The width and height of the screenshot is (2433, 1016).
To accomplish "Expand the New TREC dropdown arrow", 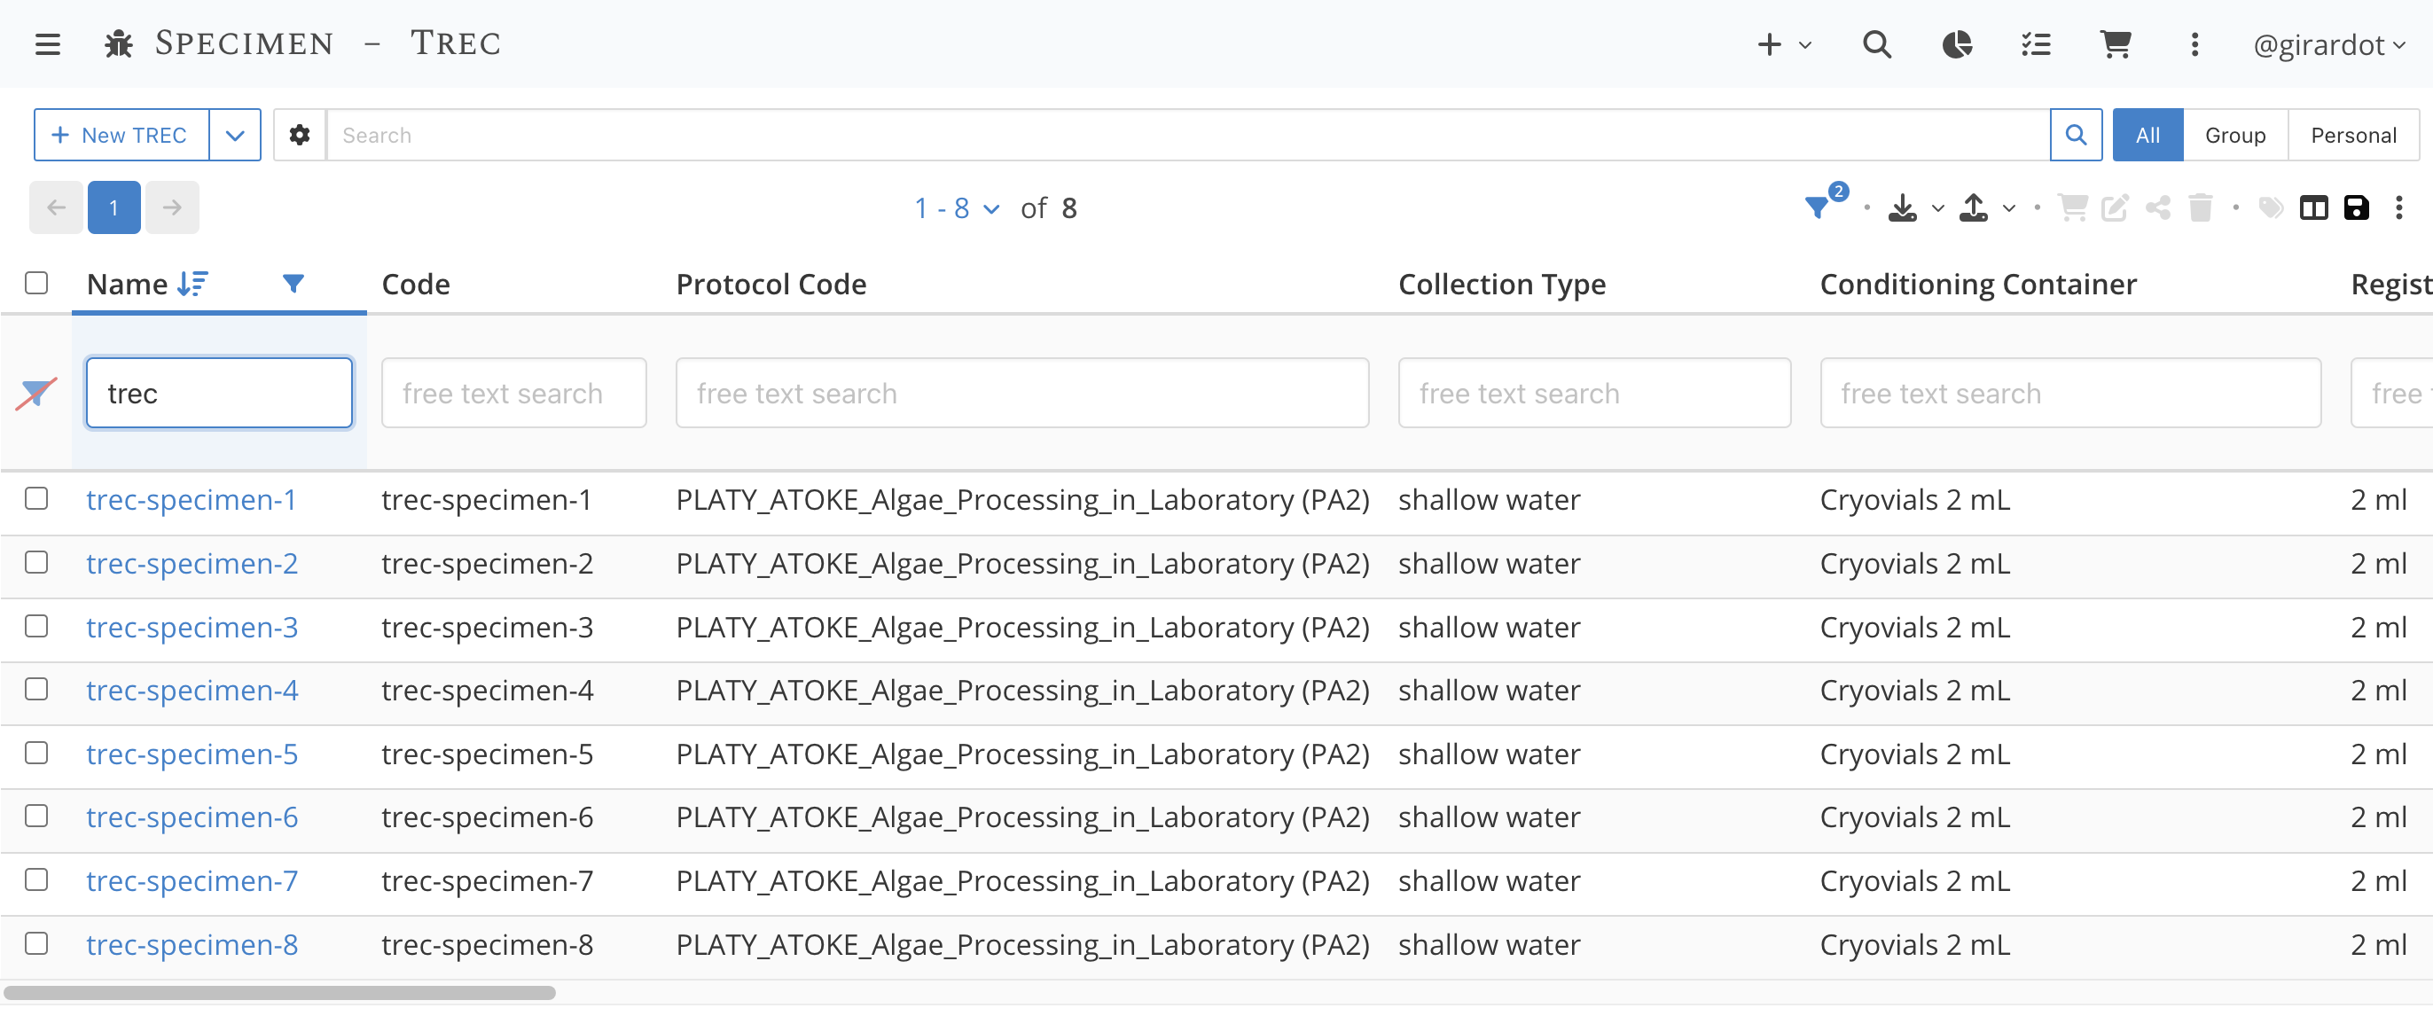I will tap(235, 135).
